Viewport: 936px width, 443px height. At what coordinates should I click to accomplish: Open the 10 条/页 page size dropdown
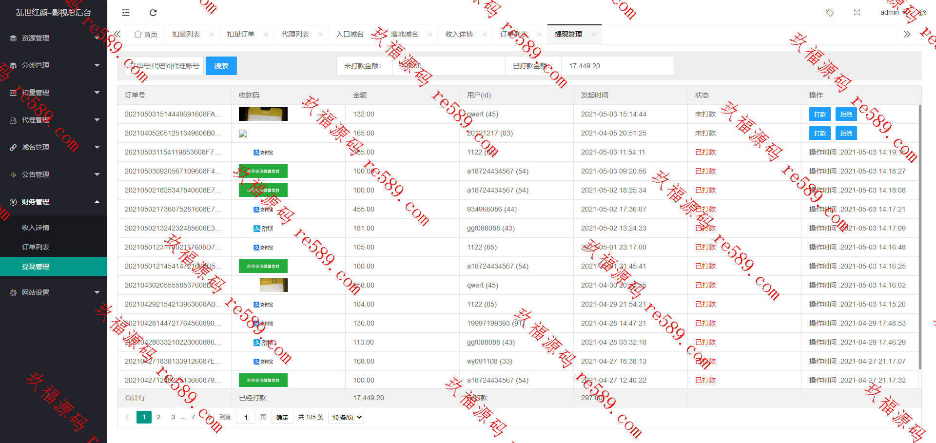(346, 417)
